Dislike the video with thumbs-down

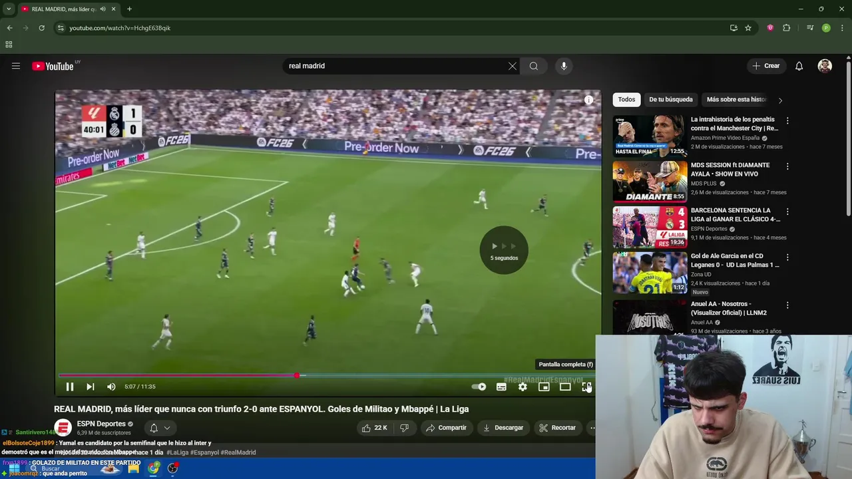[x=404, y=428]
